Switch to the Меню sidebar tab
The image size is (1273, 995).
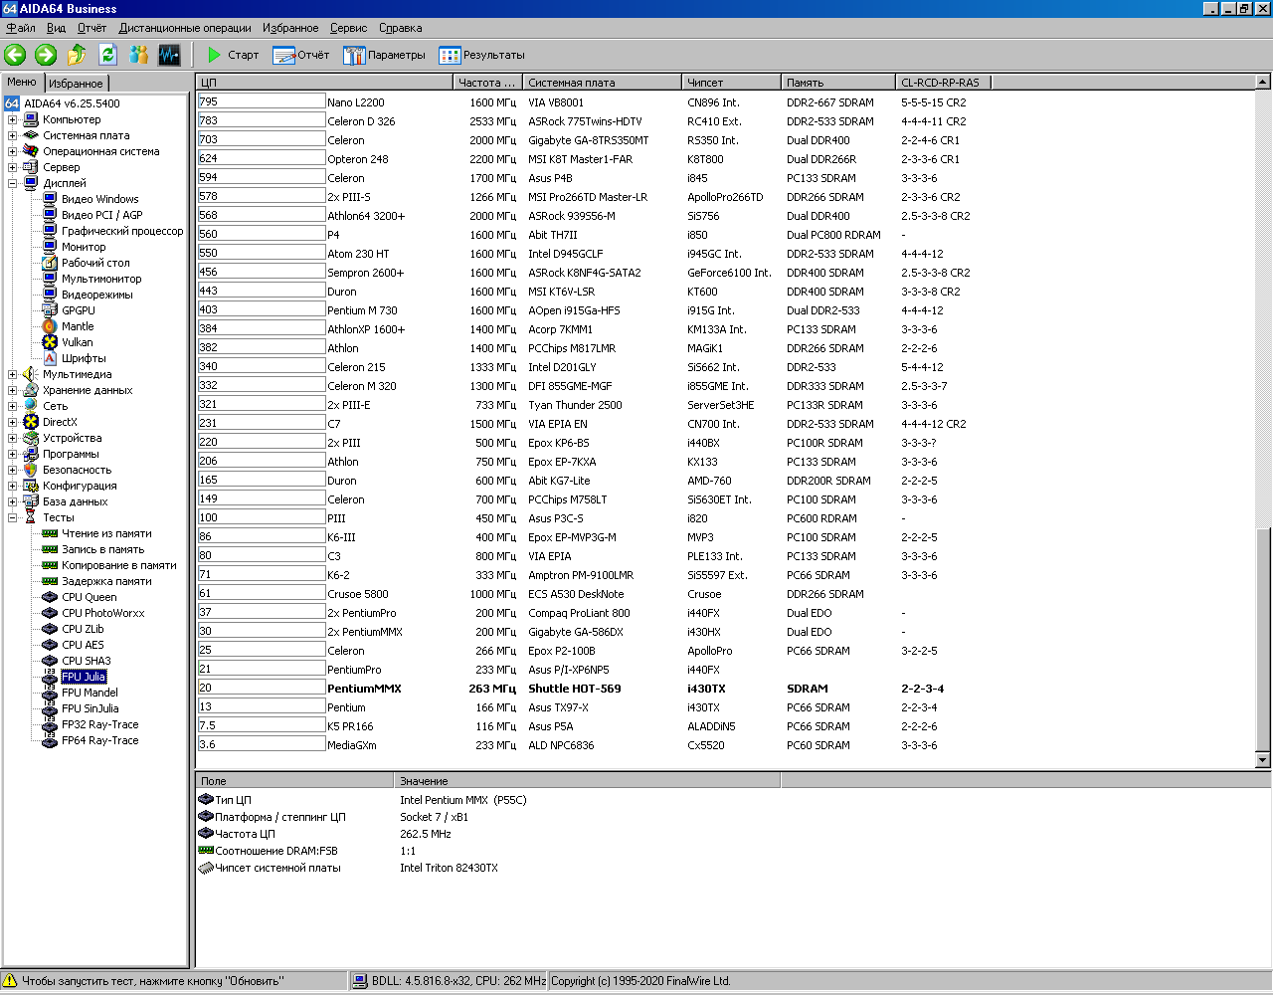[22, 82]
